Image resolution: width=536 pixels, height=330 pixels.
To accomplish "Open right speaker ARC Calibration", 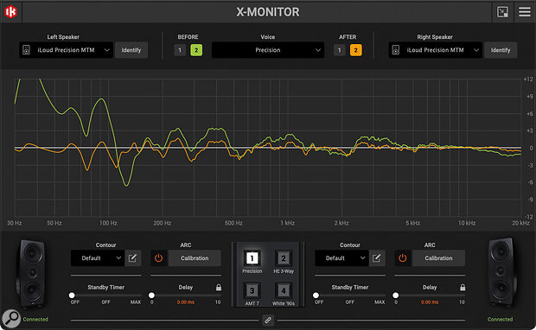I will pyautogui.click(x=438, y=258).
